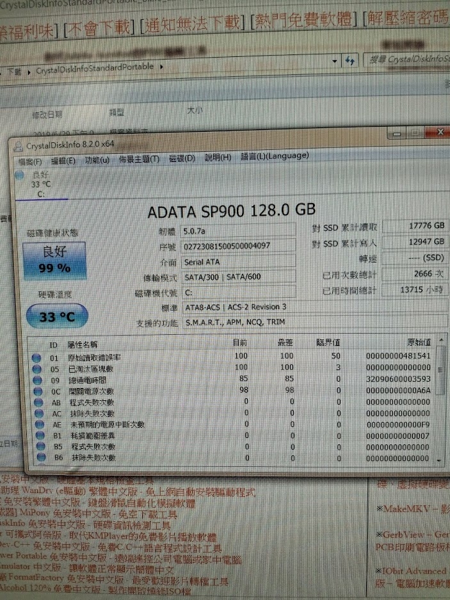Click the status dot for attribute AC 抹除失敗次數
The width and height of the screenshot is (450, 600).
pos(39,413)
